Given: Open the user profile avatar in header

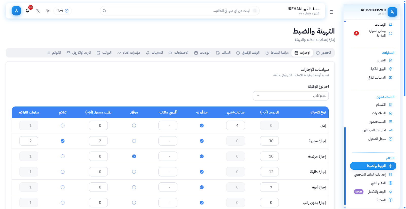Looking at the screenshot, I should [x=16, y=11].
